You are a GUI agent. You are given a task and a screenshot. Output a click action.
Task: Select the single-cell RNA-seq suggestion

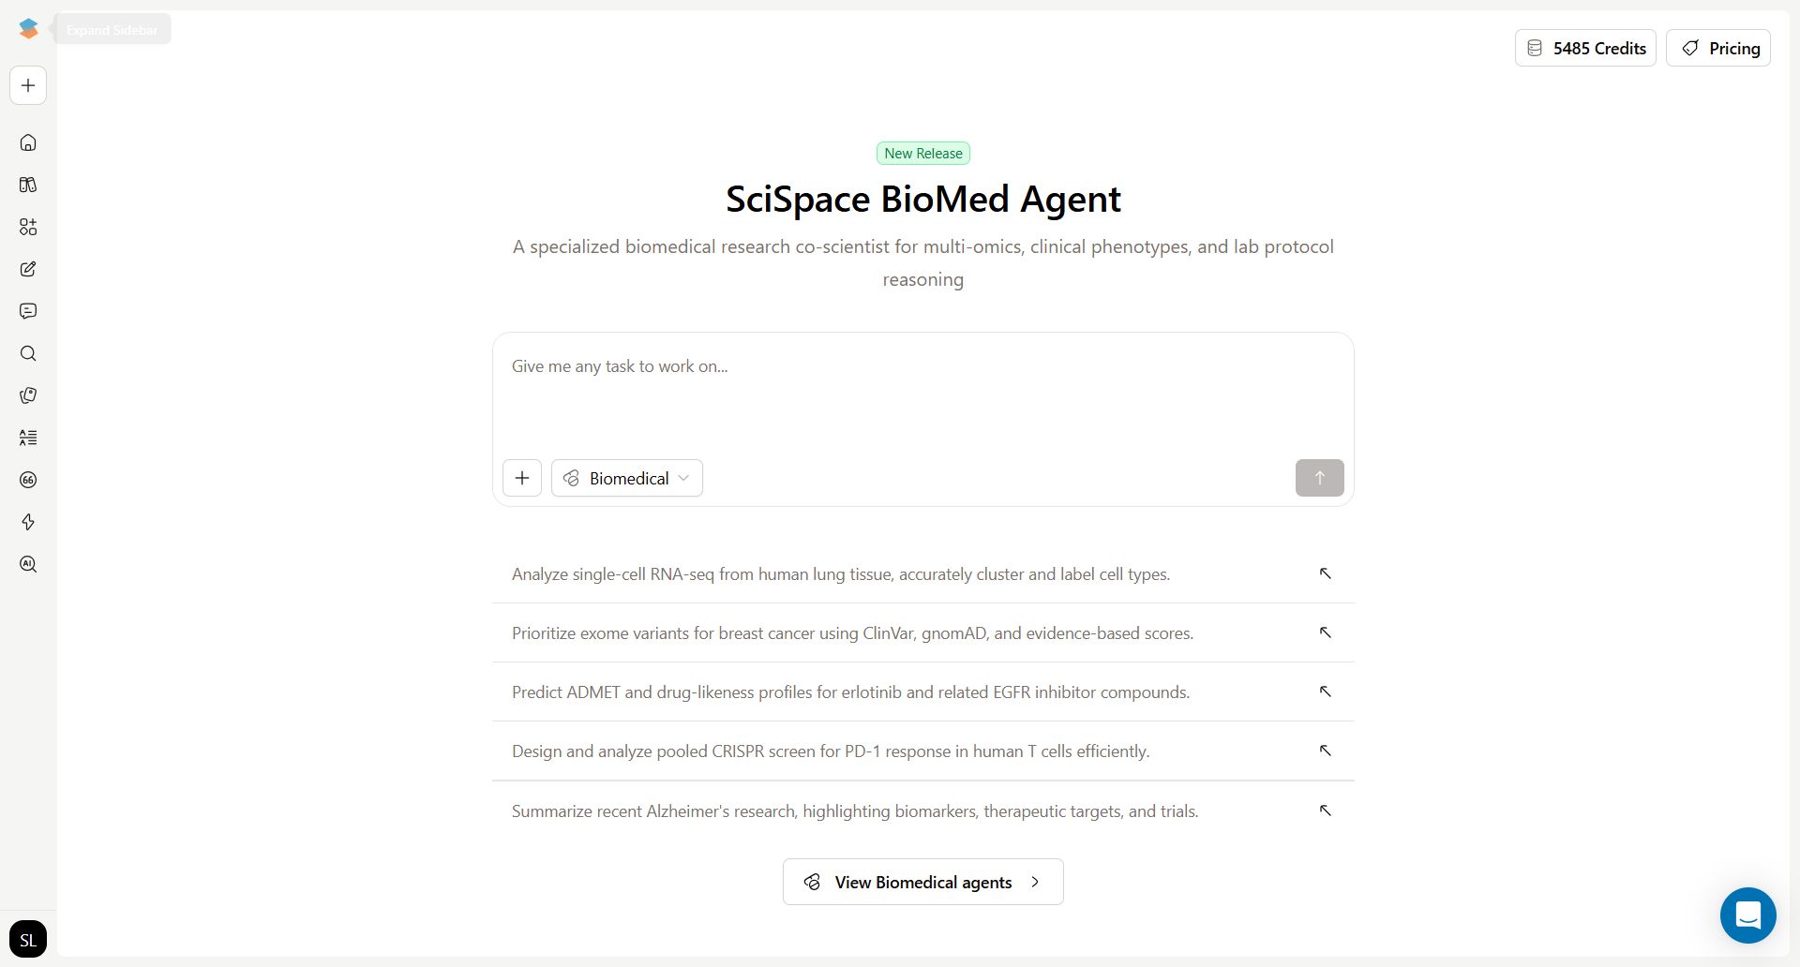tap(840, 574)
